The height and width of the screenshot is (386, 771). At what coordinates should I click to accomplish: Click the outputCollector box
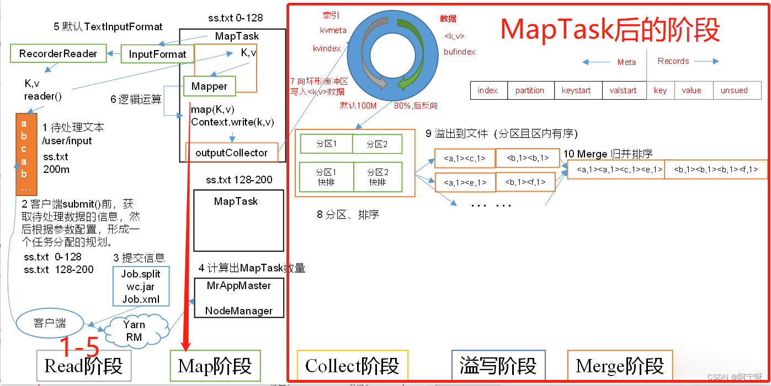pyautogui.click(x=233, y=153)
